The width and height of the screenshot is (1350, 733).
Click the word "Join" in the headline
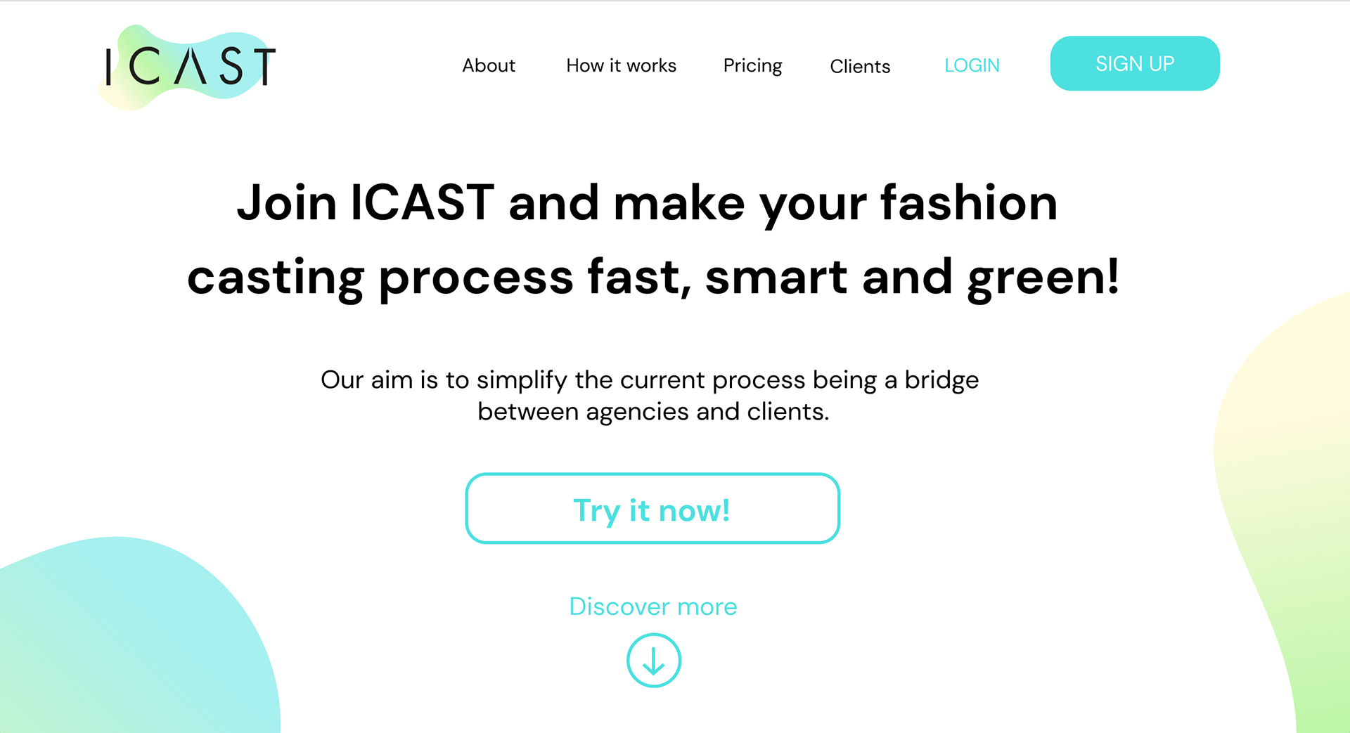(x=287, y=204)
